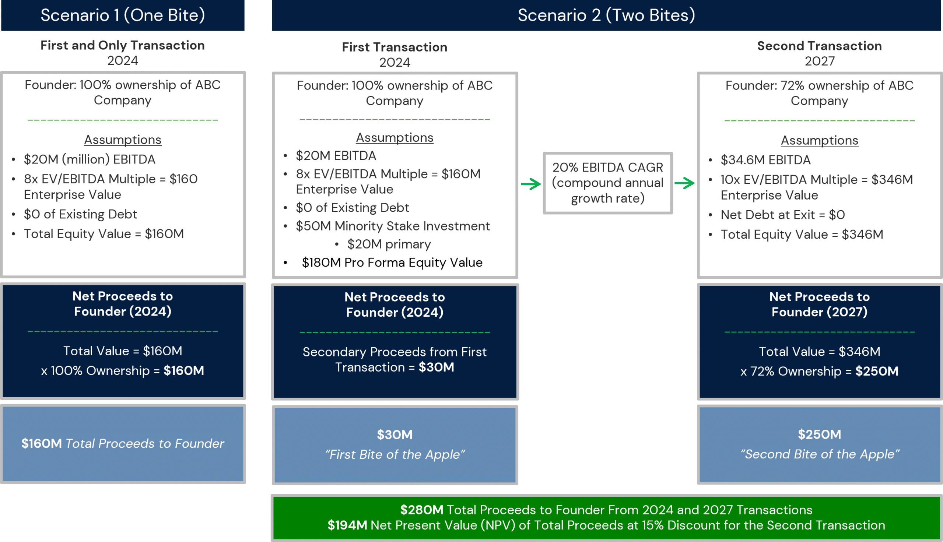This screenshot has width=943, height=542.
Task: Click the Second Transaction 2027 heading
Action: (x=819, y=53)
